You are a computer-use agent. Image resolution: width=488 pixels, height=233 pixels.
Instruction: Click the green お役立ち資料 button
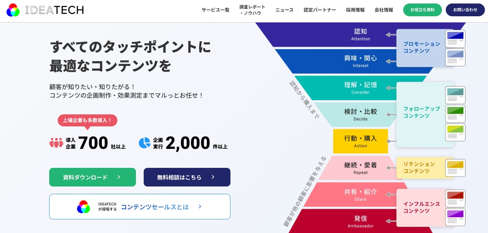(x=422, y=10)
